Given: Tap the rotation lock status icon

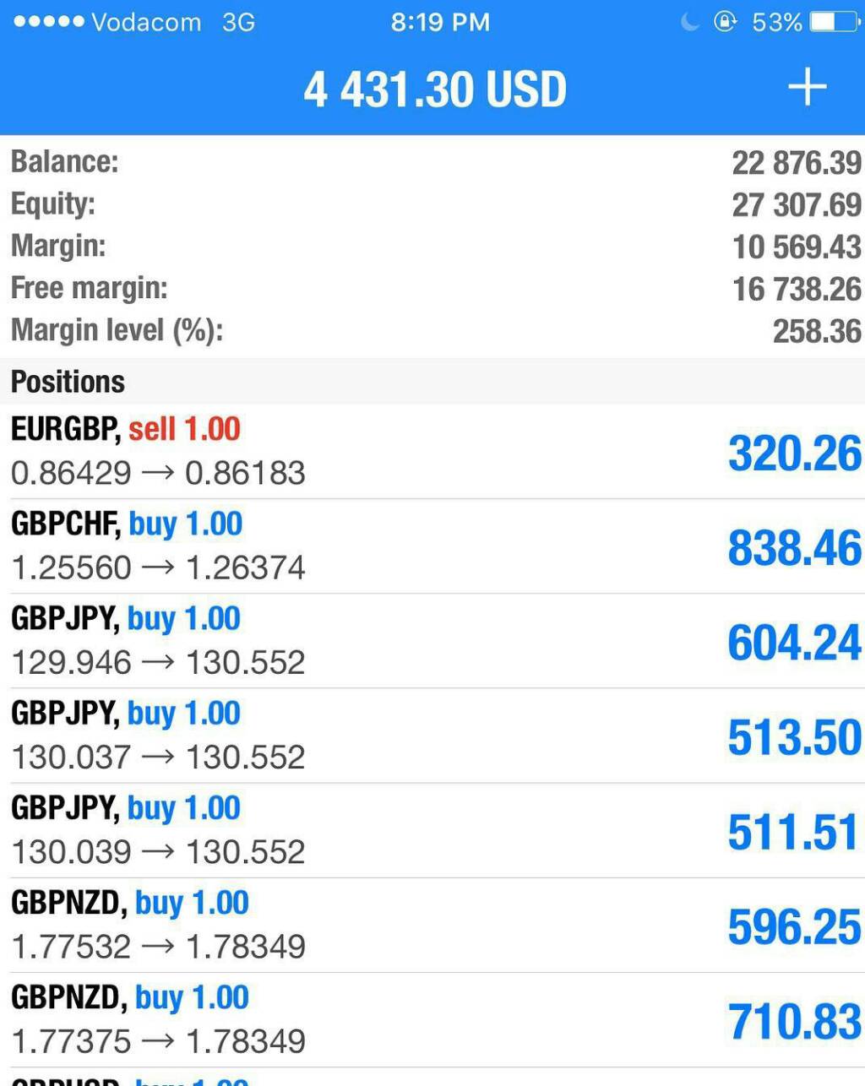Looking at the screenshot, I should click(725, 21).
